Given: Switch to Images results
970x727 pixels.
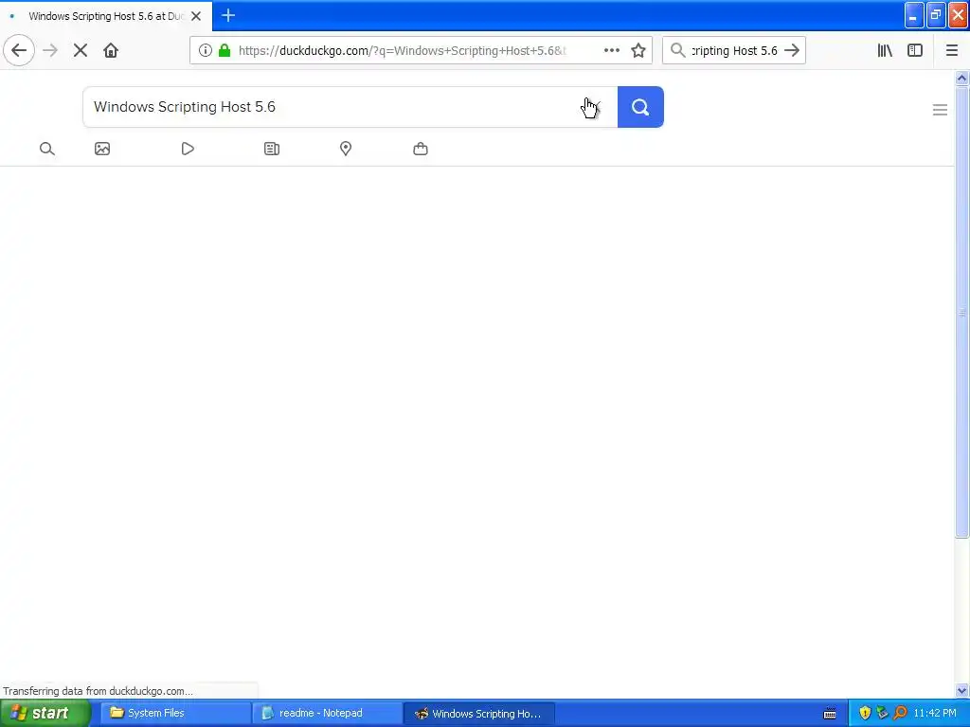Looking at the screenshot, I should click(102, 149).
